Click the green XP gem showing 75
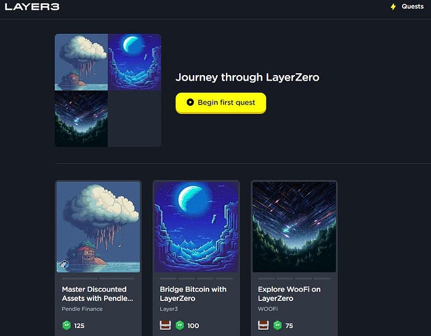This screenshot has width=431, height=336. [278, 326]
